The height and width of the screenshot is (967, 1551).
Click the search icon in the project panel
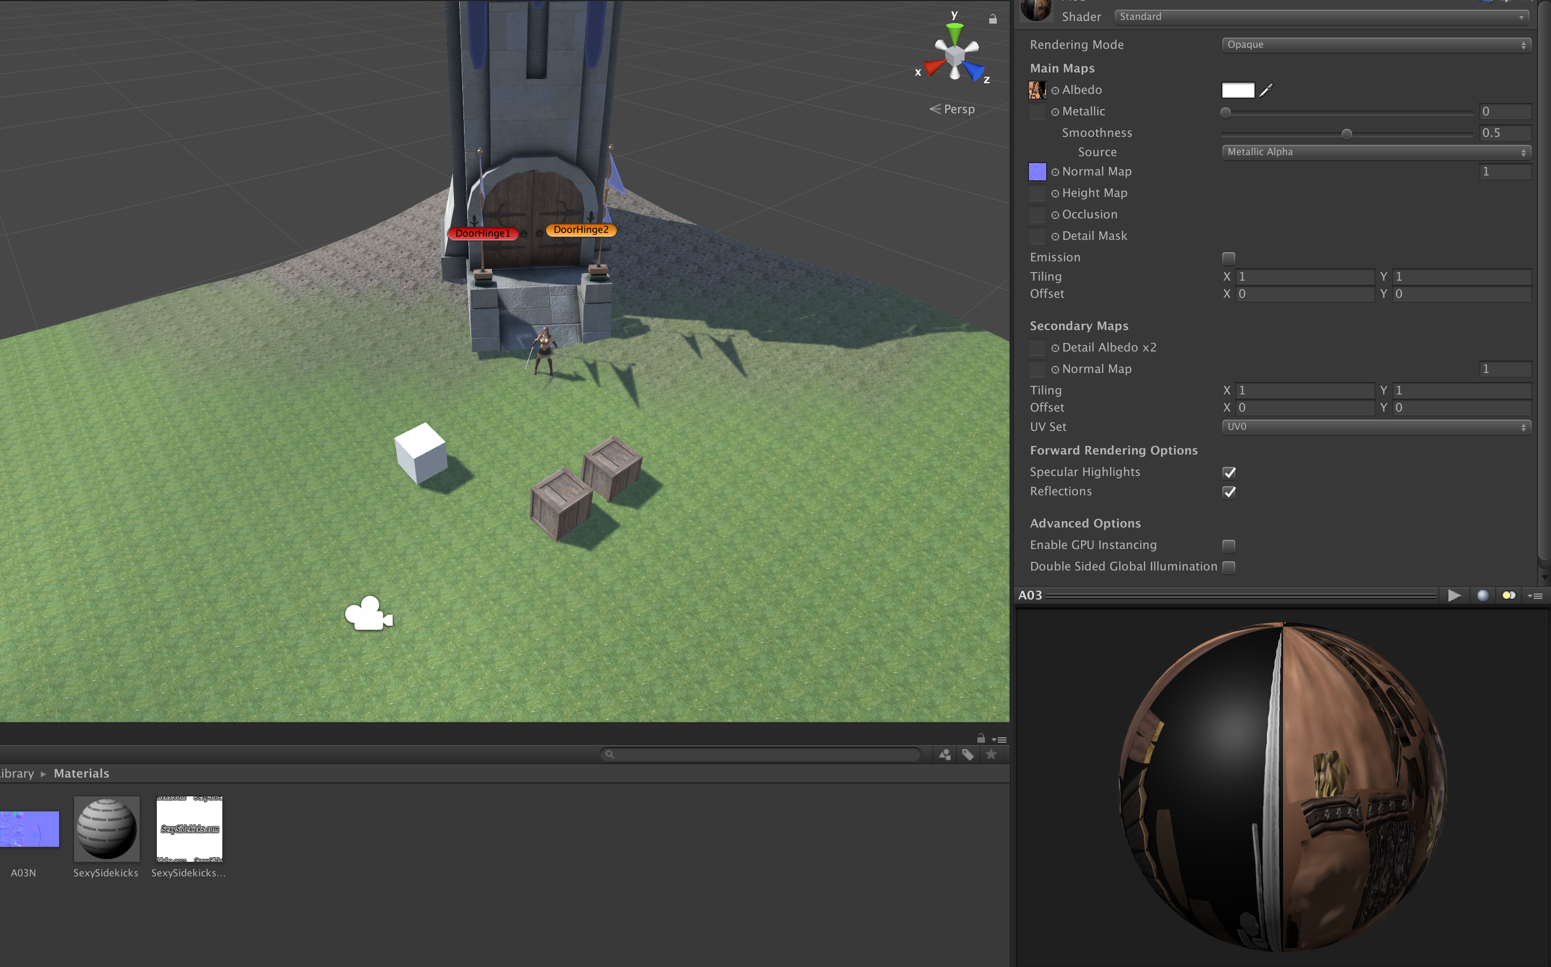pyautogui.click(x=610, y=754)
